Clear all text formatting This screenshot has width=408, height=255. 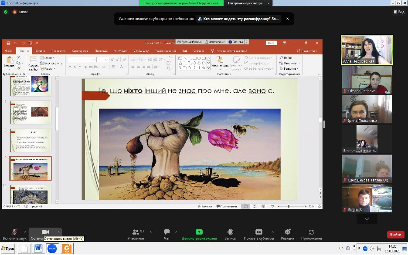tap(124, 60)
